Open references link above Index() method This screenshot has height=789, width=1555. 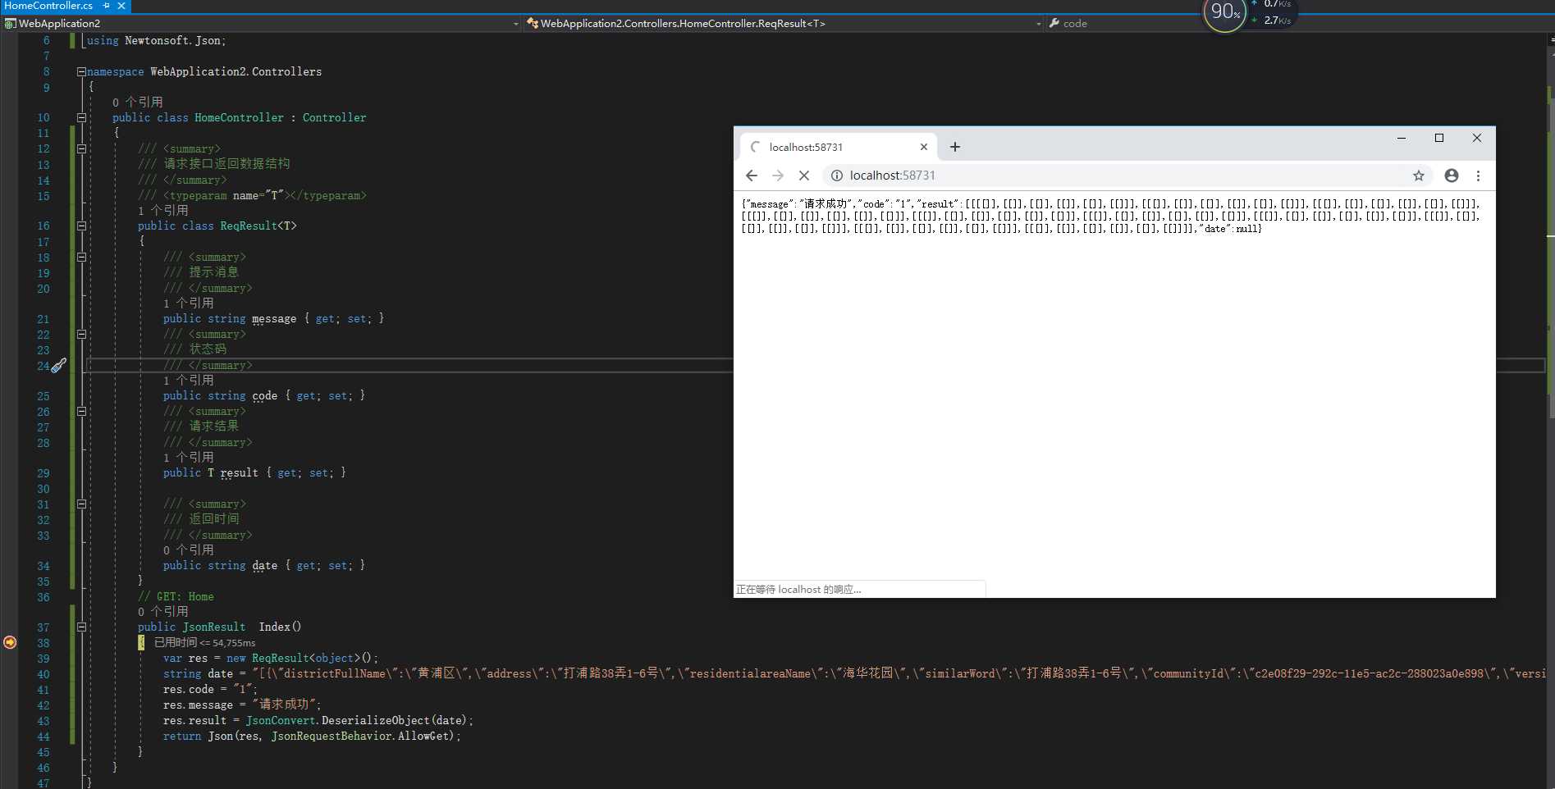[x=163, y=612]
